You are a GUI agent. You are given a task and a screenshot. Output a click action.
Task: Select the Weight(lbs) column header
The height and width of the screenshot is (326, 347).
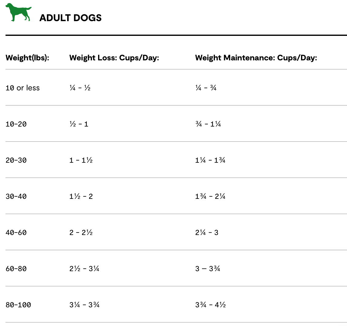pos(27,58)
